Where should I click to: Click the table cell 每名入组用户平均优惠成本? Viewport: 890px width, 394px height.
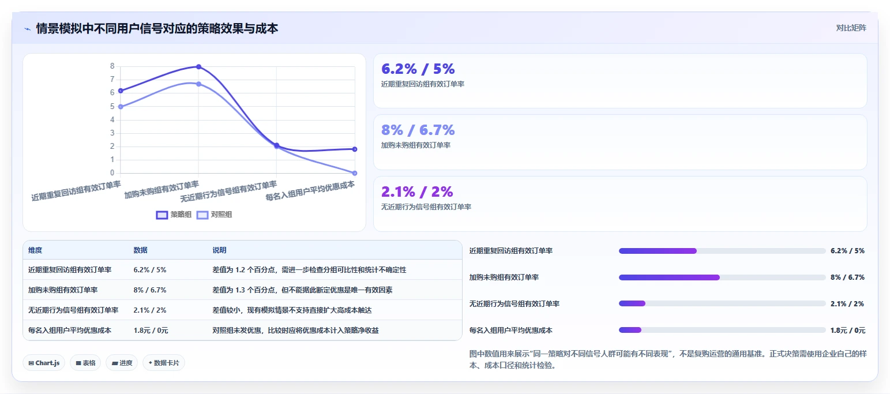pyautogui.click(x=70, y=330)
